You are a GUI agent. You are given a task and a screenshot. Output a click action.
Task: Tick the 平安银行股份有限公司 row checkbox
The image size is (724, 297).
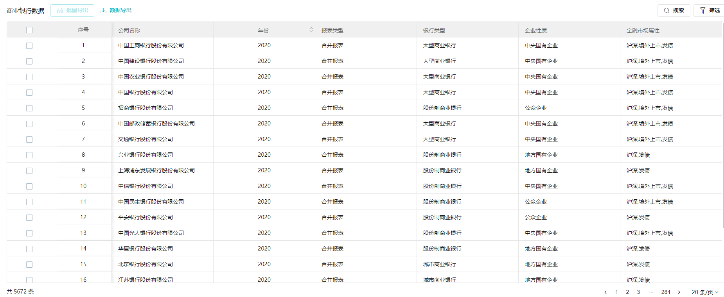29,218
